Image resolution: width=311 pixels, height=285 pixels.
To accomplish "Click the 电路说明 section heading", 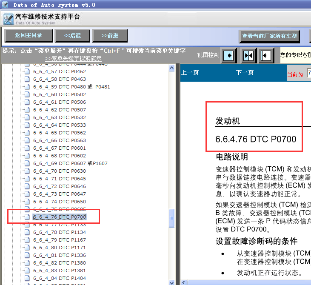I will click(x=232, y=157).
